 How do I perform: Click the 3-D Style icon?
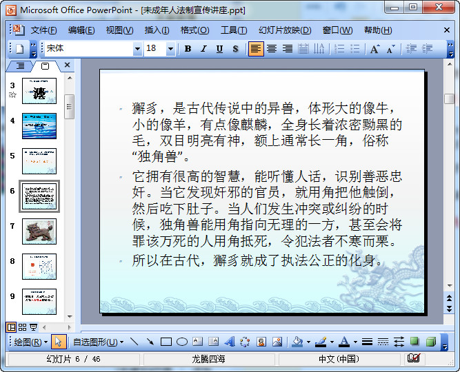click(x=430, y=342)
